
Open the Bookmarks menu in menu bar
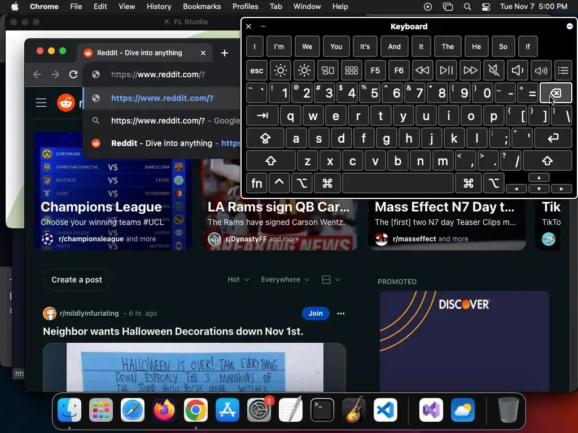point(202,6)
